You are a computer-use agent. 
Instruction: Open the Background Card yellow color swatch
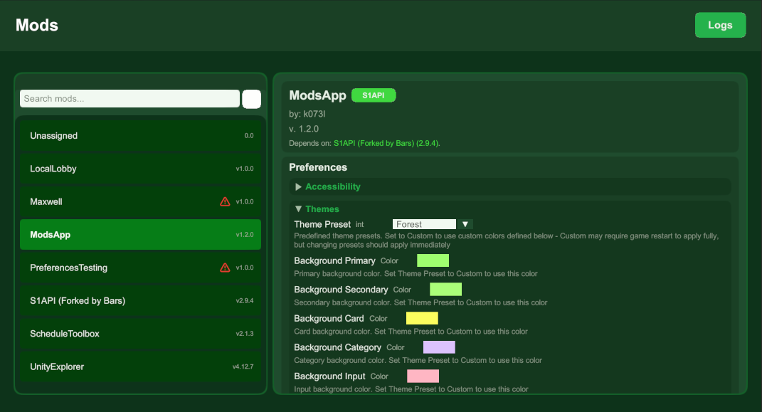tap(422, 318)
